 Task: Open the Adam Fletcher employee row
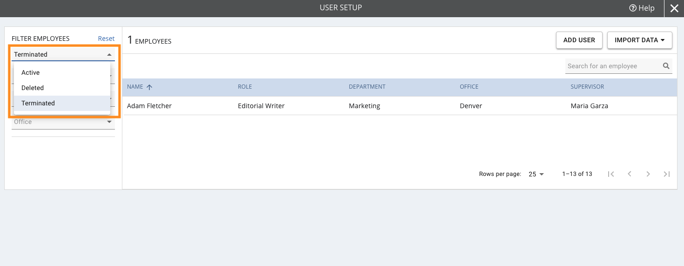[x=400, y=106]
